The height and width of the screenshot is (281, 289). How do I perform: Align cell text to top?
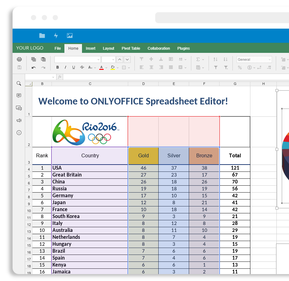pyautogui.click(x=141, y=59)
